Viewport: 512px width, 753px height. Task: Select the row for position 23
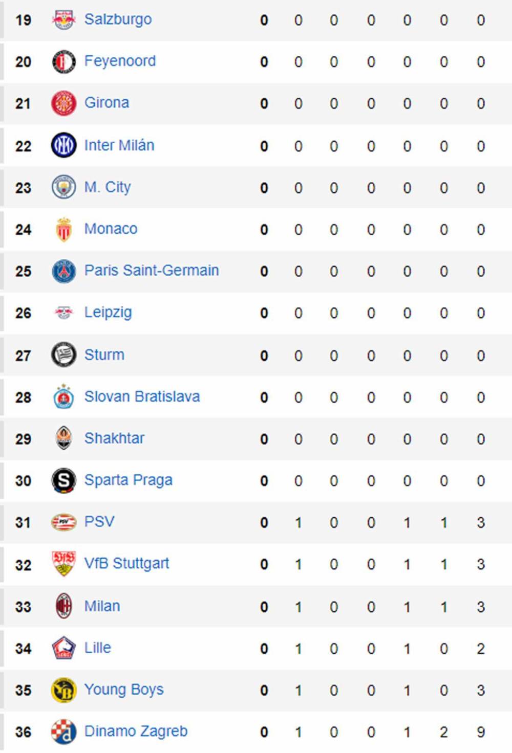tap(256, 186)
